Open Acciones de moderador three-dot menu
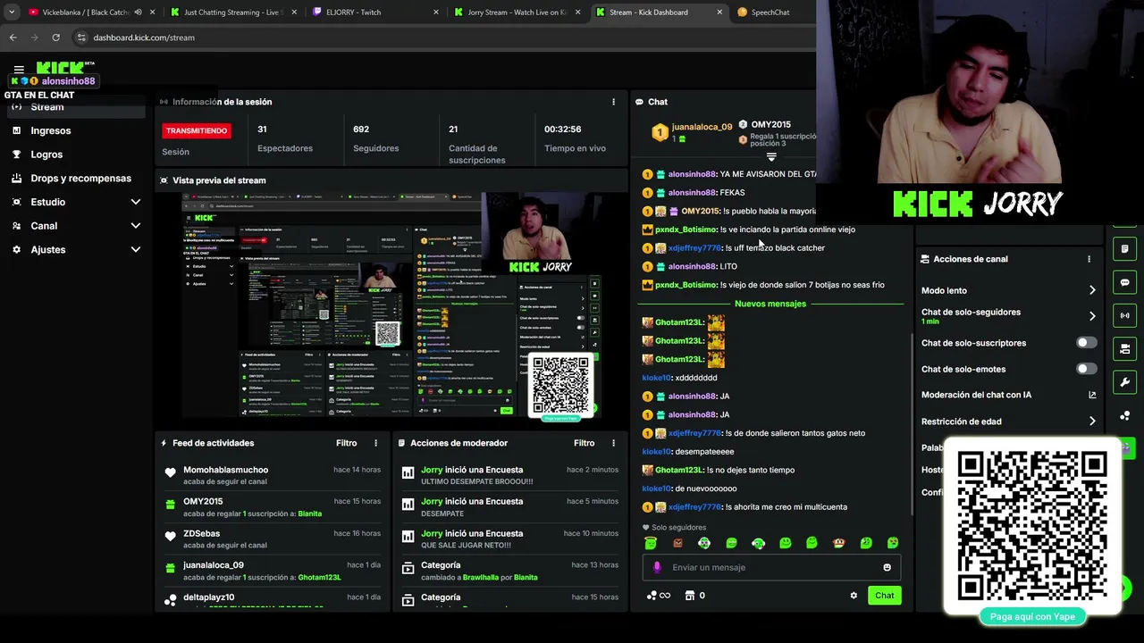Viewport: 1144px width, 643px height. coord(613,443)
